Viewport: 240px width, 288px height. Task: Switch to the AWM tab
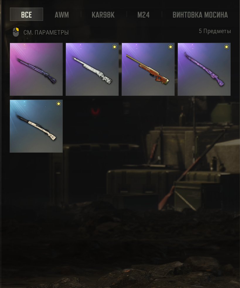62,15
